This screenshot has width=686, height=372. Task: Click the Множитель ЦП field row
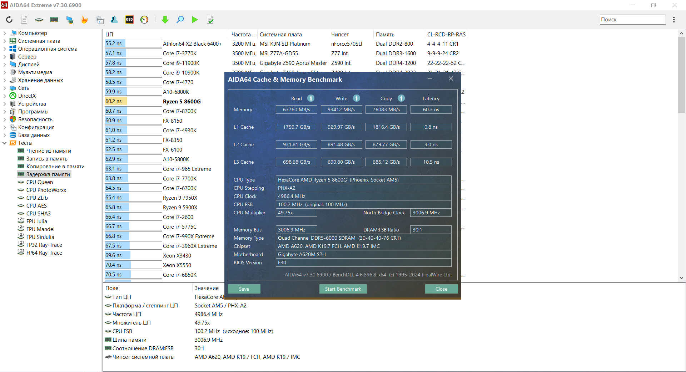click(x=157, y=323)
